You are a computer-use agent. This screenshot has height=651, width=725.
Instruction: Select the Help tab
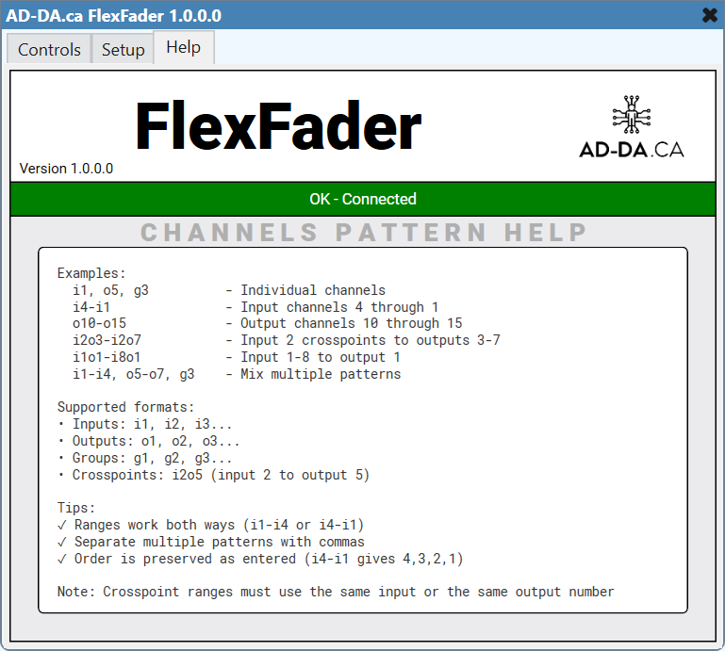183,47
